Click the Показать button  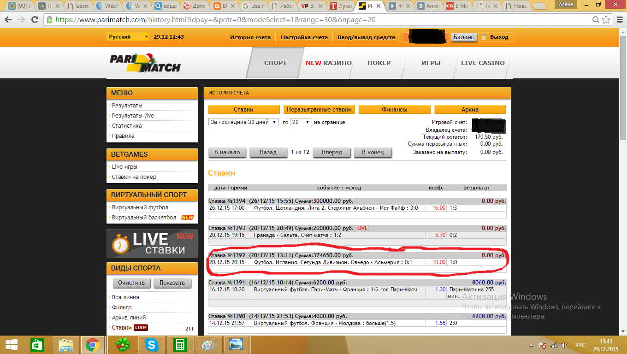click(x=172, y=283)
